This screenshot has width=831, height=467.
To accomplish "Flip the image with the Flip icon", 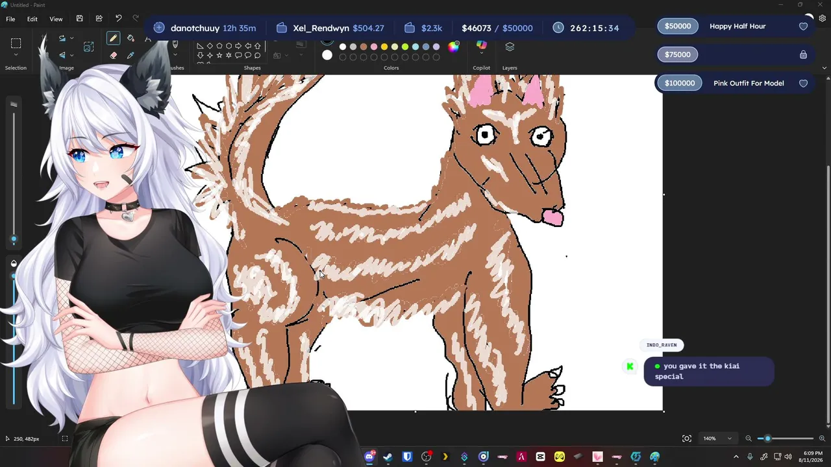I will tap(62, 55).
